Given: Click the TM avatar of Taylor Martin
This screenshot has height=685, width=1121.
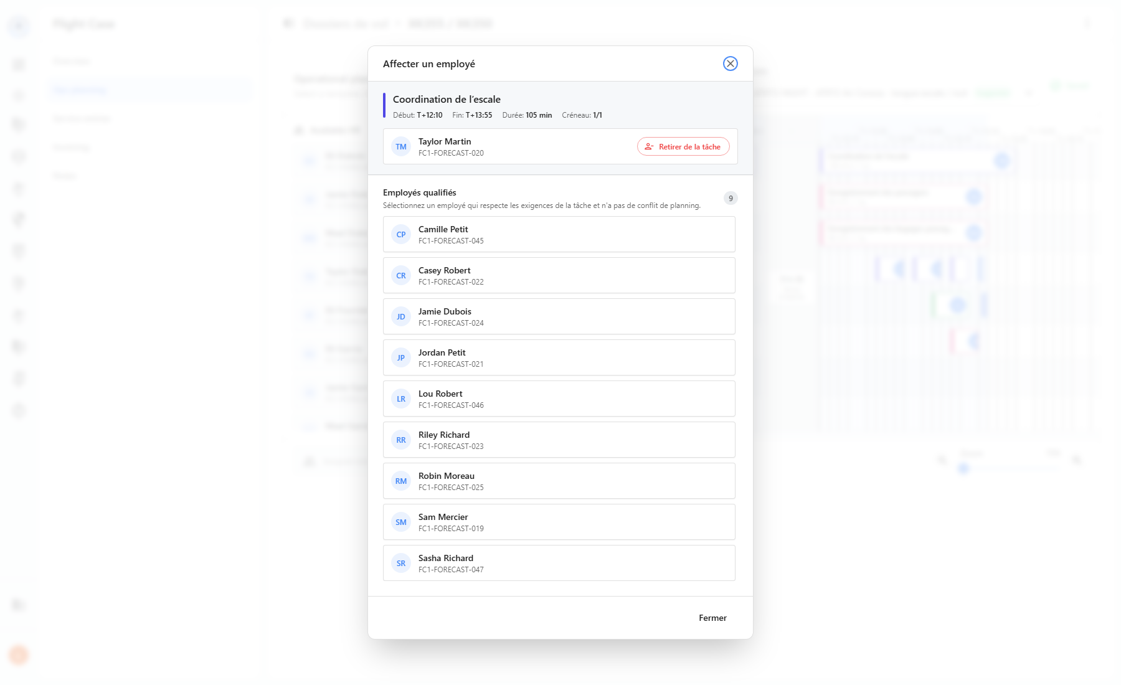Looking at the screenshot, I should (x=401, y=147).
